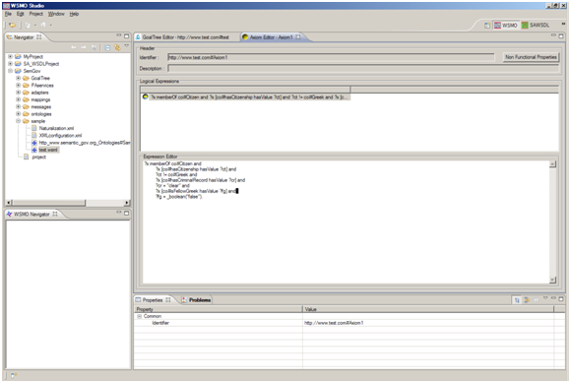Screen dimensions: 571x383
Task: Expand the GoalTree folder
Action: (18, 79)
